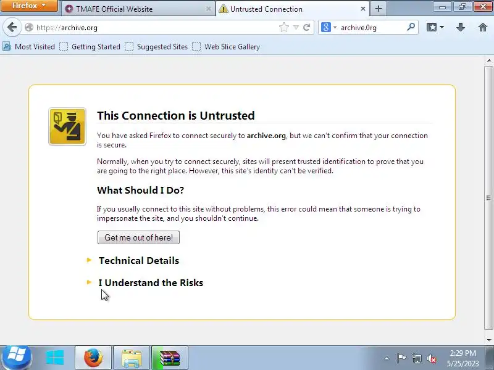Image resolution: width=494 pixels, height=370 pixels.
Task: Open the Web Slice Gallery bookmark
Action: tap(226, 47)
